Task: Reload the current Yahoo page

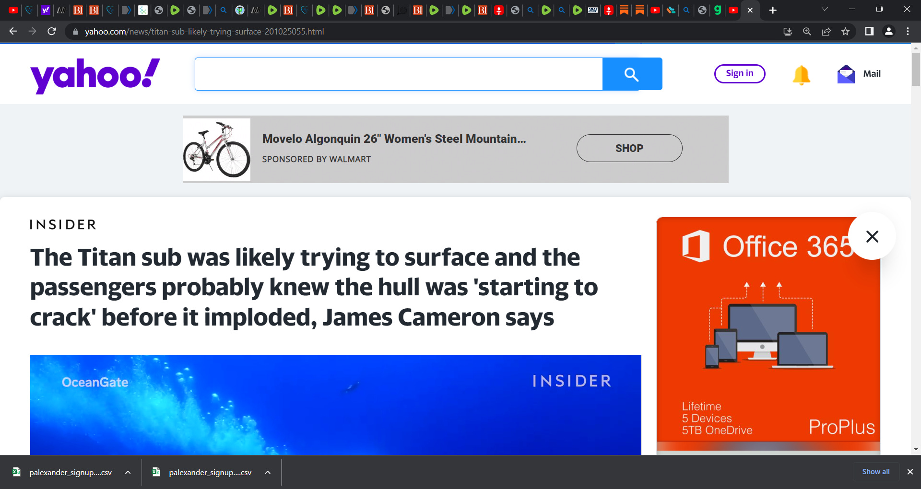Action: click(52, 31)
